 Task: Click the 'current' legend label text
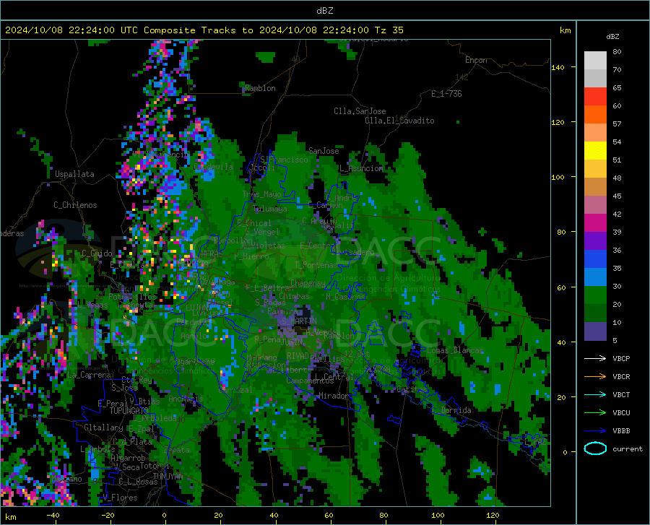tap(628, 449)
